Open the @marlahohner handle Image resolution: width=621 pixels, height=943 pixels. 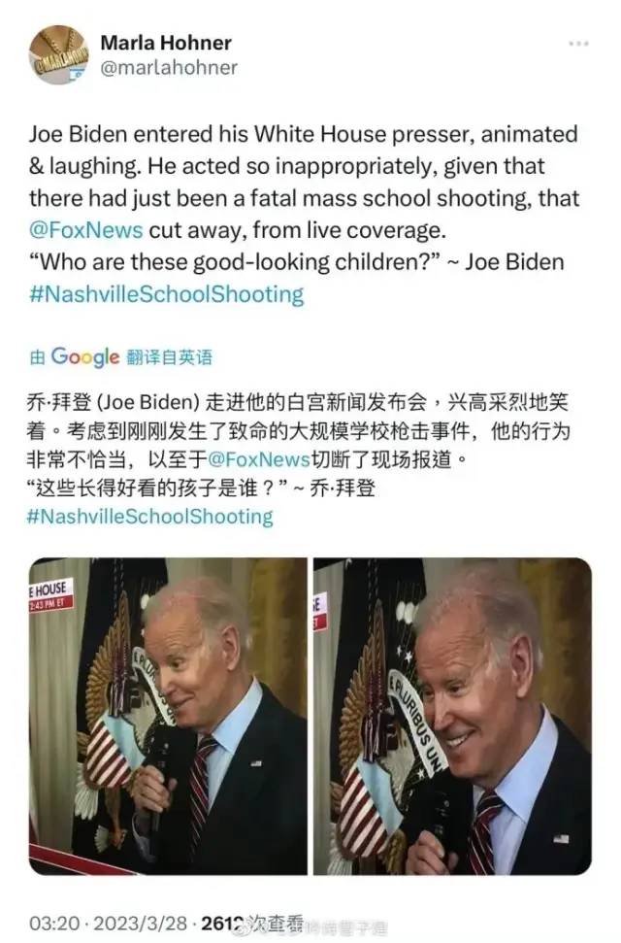pos(169,67)
